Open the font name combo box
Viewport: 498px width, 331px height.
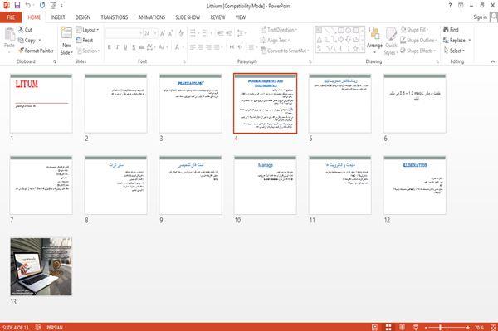124,33
